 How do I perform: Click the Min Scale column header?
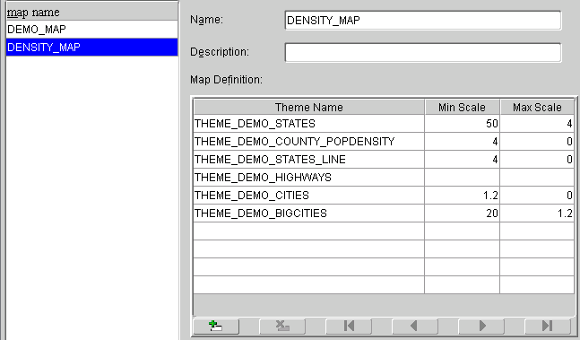(x=462, y=108)
